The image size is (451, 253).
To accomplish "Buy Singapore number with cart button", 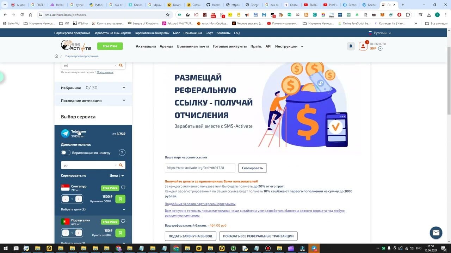I will pos(121,199).
